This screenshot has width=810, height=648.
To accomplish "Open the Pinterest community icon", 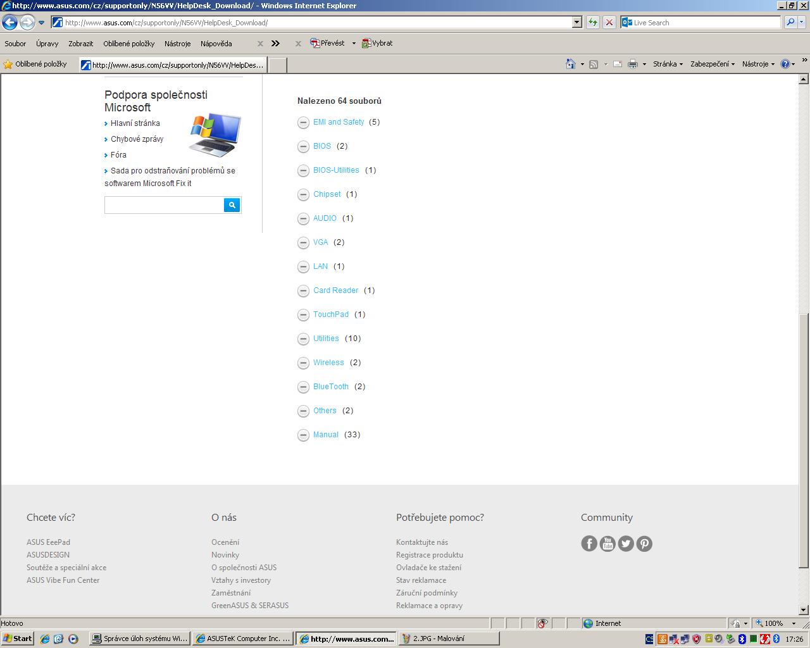I will pyautogui.click(x=644, y=544).
